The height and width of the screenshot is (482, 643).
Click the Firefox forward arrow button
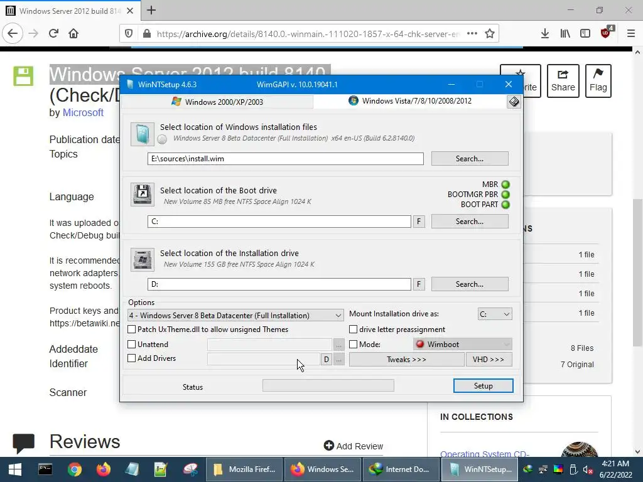(x=33, y=34)
